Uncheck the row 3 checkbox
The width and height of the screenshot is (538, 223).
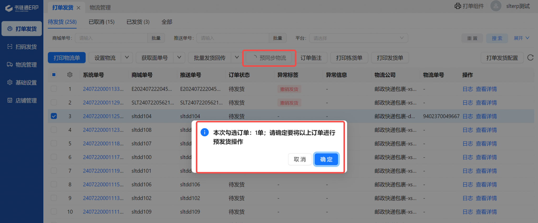point(54,116)
